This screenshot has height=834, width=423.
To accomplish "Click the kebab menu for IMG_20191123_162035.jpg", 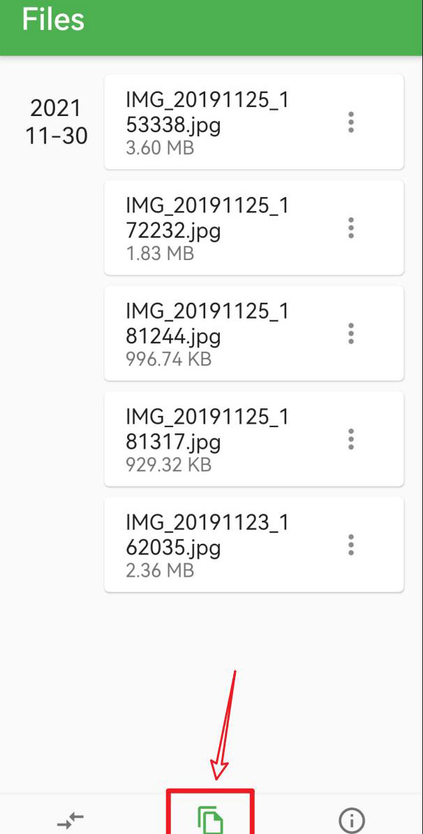I will 351,545.
